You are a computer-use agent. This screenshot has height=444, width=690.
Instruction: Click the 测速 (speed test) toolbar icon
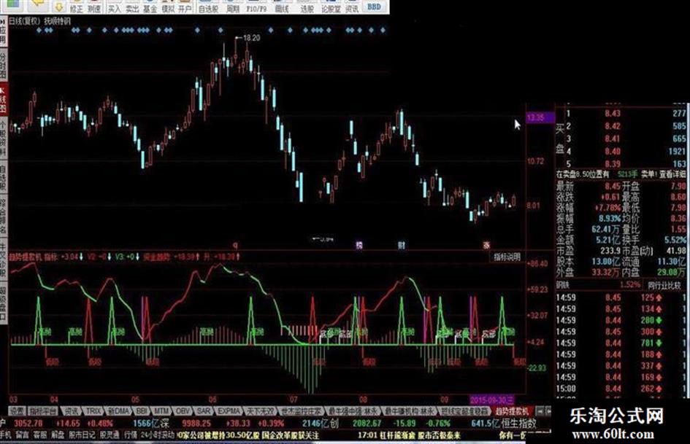pyautogui.click(x=94, y=7)
